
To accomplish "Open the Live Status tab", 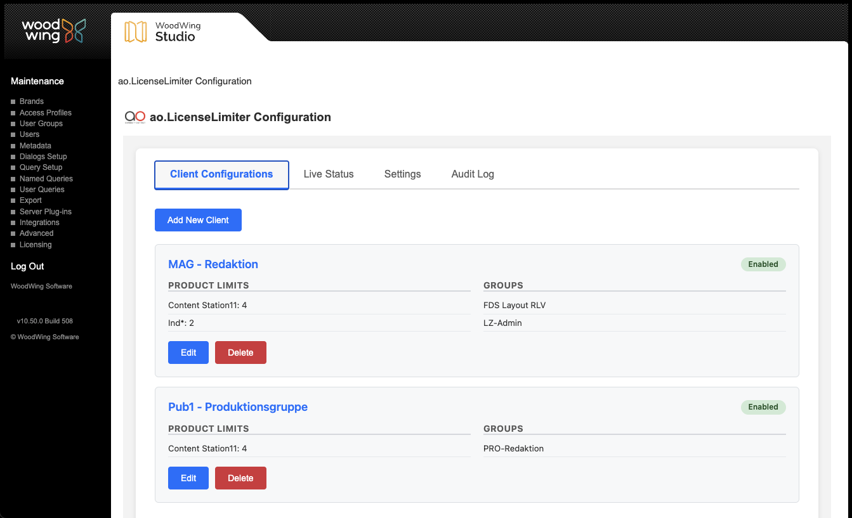I will 328,174.
